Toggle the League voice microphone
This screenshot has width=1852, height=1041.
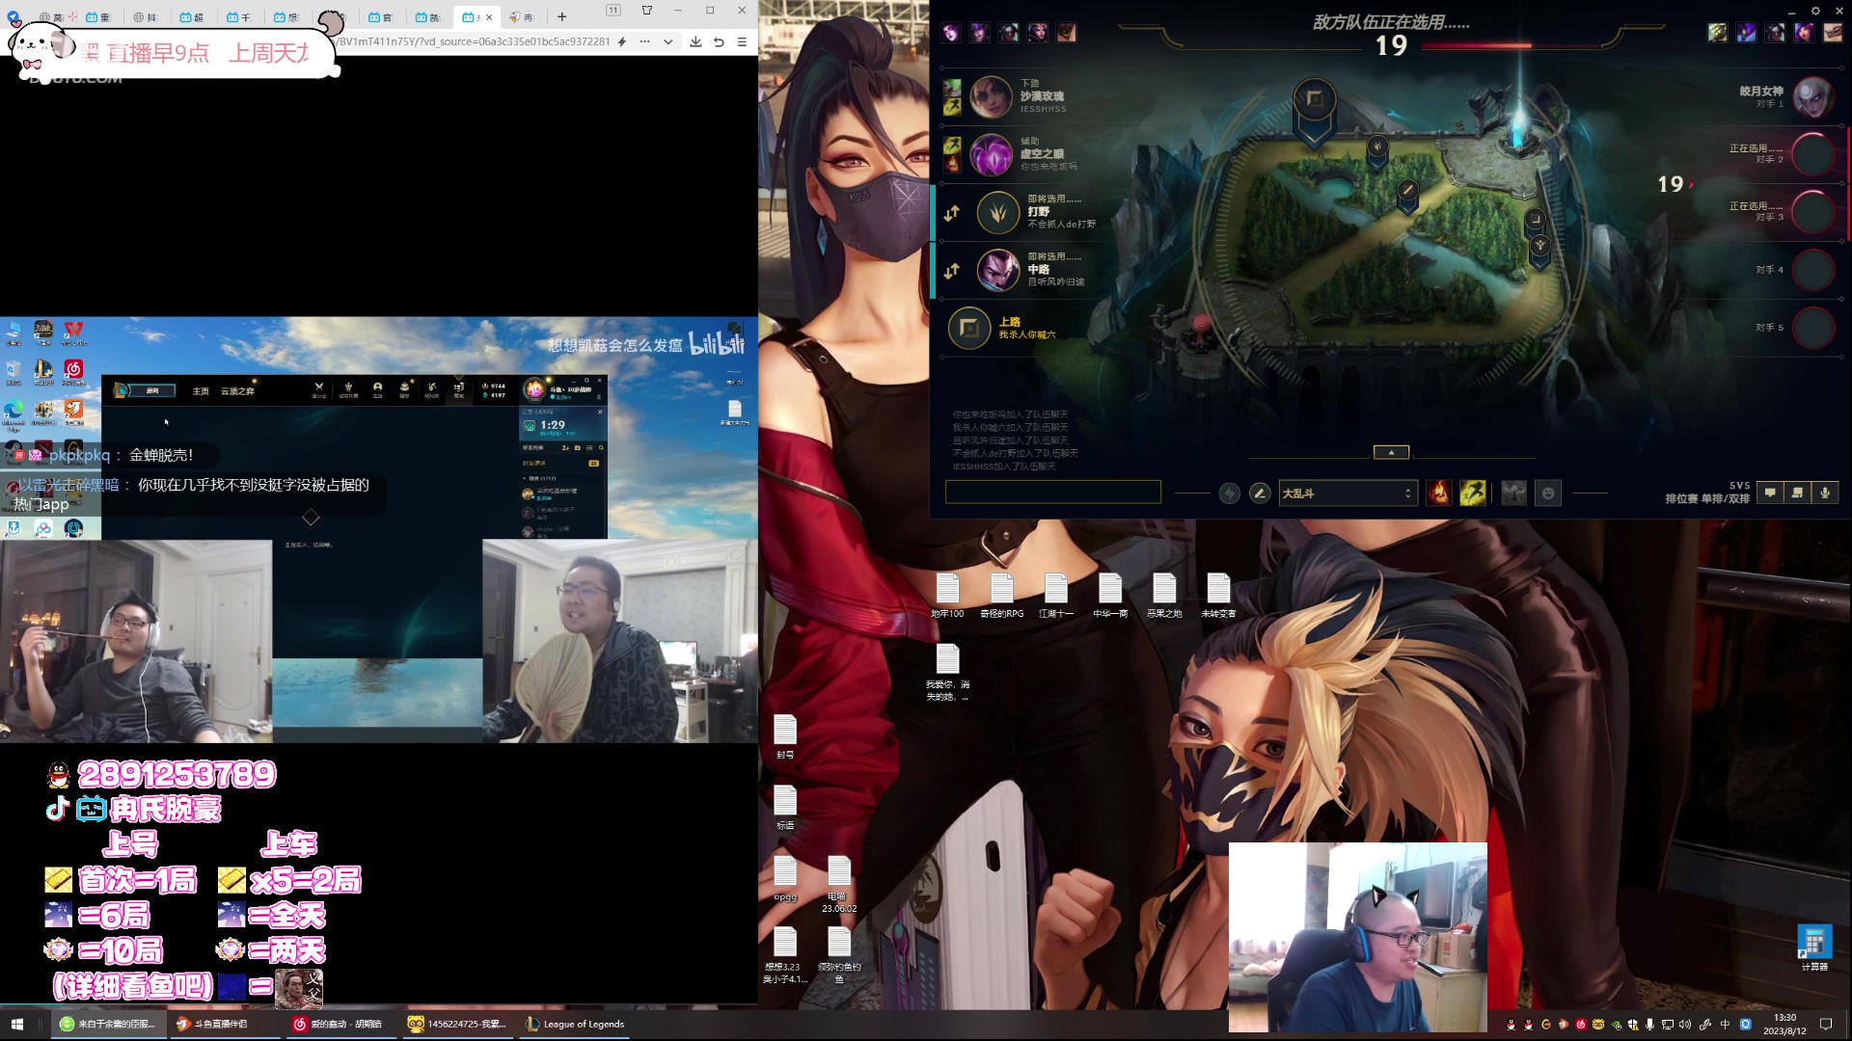click(x=1825, y=493)
